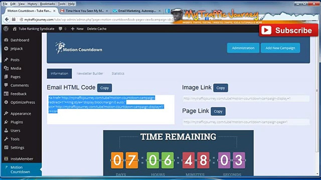This screenshot has width=321, height=180.
Task: Click the Add New Campaign button
Action: pyautogui.click(x=280, y=48)
